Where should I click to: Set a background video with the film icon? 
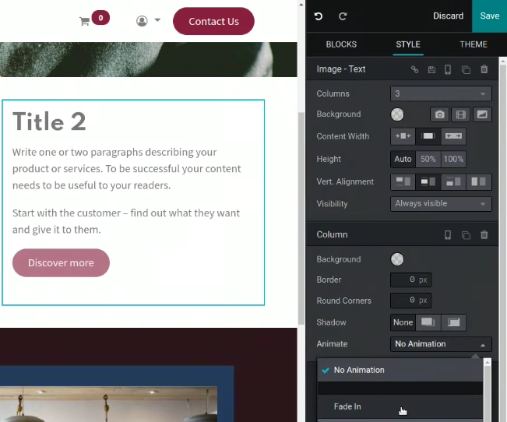click(x=461, y=114)
